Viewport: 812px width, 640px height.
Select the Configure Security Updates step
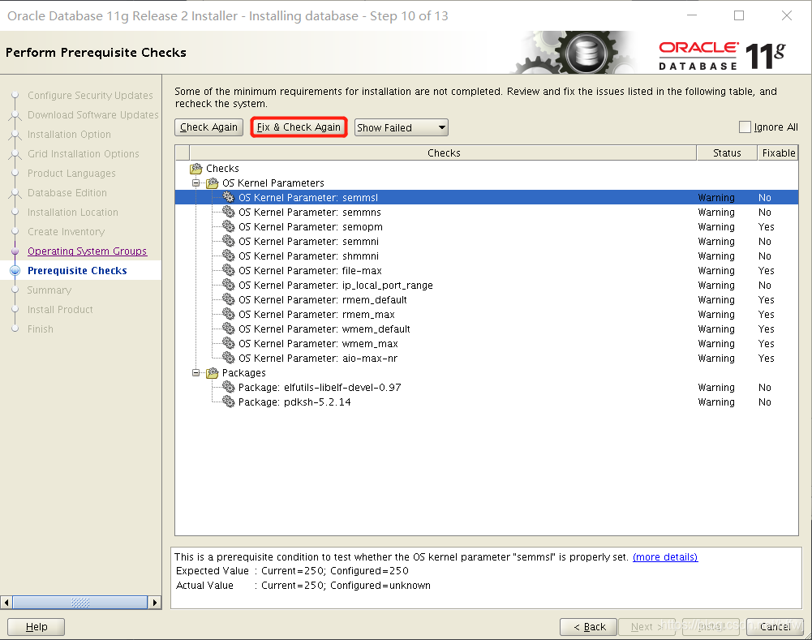(90, 95)
